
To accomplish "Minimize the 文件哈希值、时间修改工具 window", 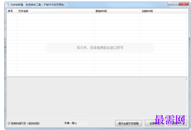I will click(170, 4).
